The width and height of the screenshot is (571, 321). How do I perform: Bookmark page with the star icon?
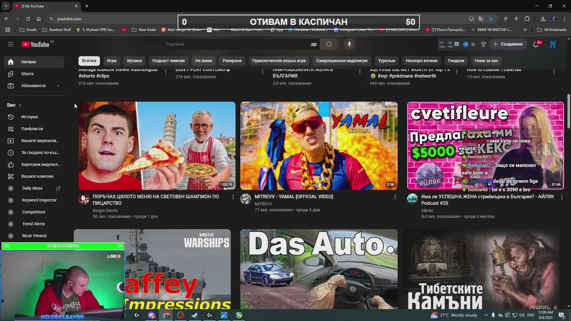point(491,19)
